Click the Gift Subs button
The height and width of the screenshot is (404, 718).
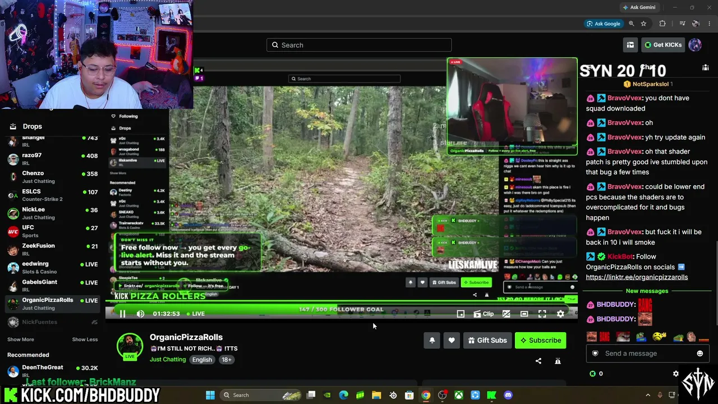coord(487,340)
